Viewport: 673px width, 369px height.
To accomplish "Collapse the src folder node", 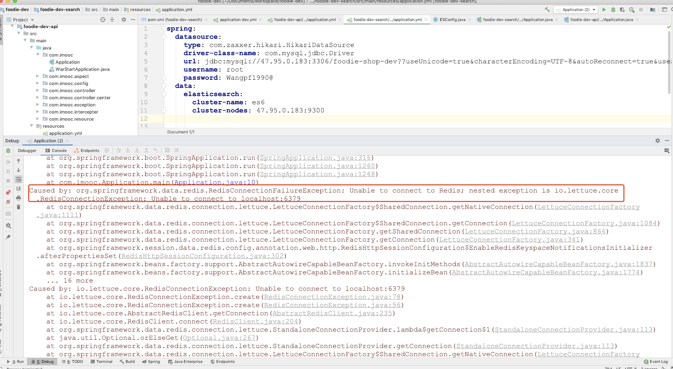I will [x=19, y=33].
